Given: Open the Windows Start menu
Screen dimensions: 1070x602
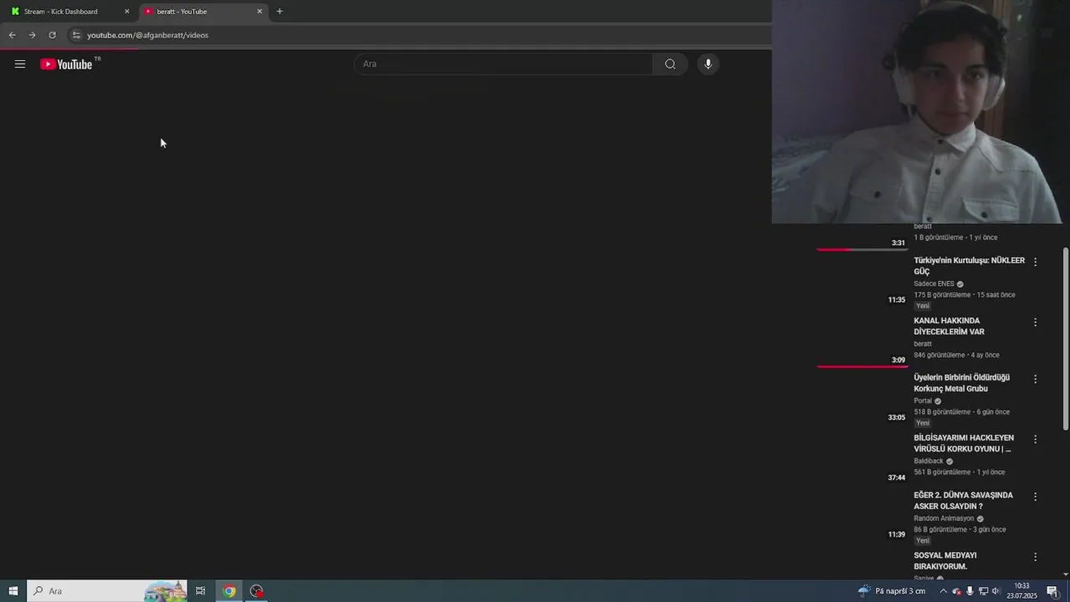Looking at the screenshot, I should click(13, 591).
